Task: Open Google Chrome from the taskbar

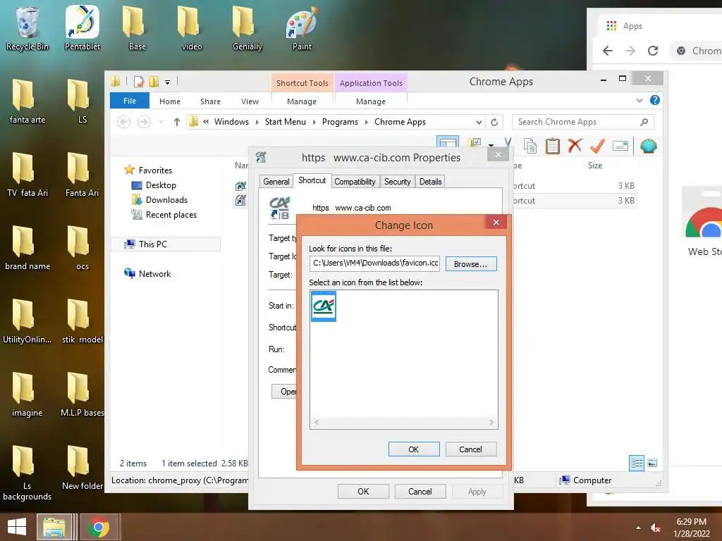Action: click(99, 527)
